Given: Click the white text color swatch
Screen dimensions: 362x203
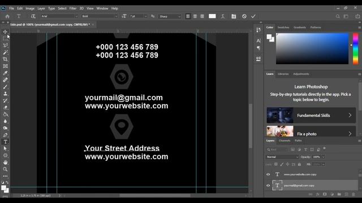Looking at the screenshot, I should (212, 16).
